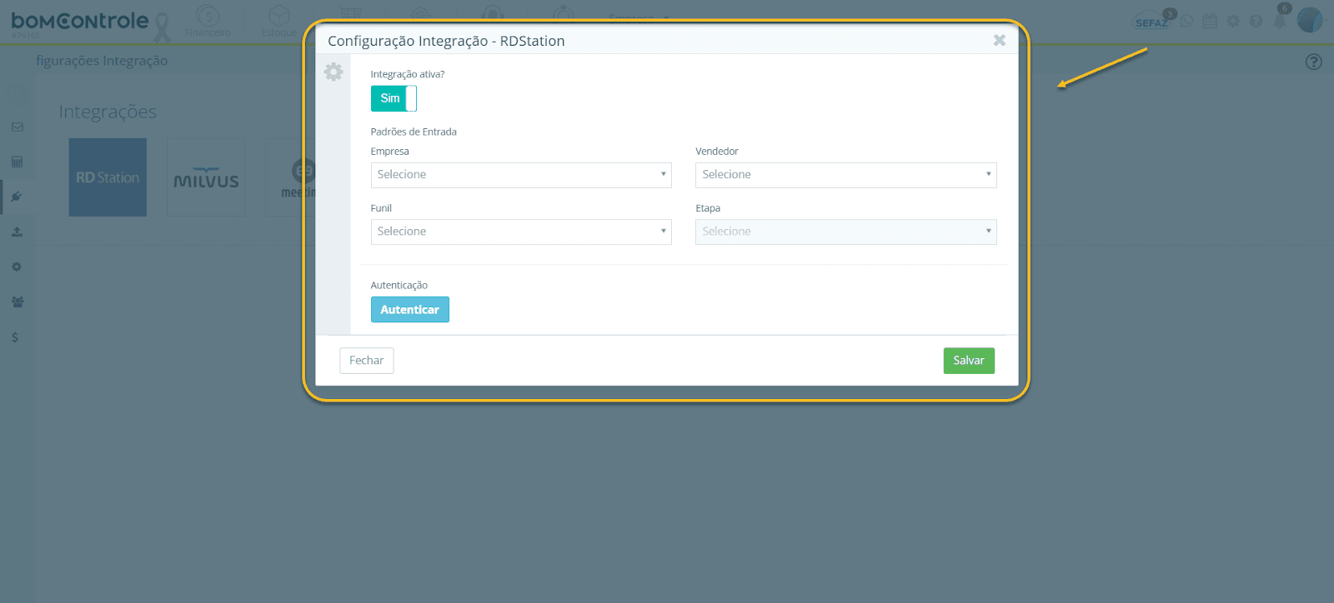
Task: Open the Financeiro menu
Action: tap(208, 22)
